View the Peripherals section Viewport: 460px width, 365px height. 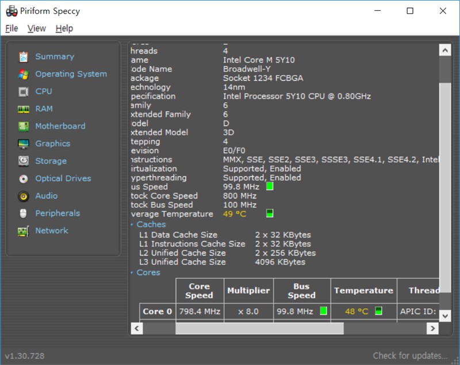click(x=57, y=213)
